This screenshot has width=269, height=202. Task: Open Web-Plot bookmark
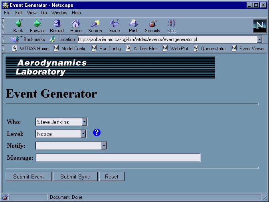[x=175, y=49]
